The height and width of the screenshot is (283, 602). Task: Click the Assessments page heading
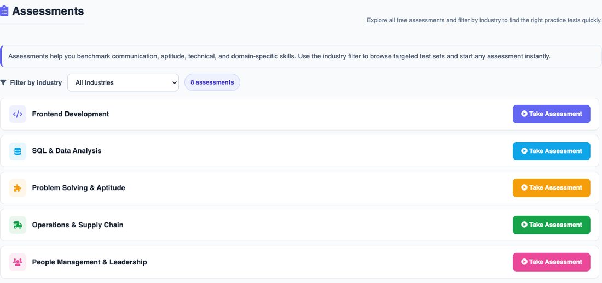(x=48, y=11)
